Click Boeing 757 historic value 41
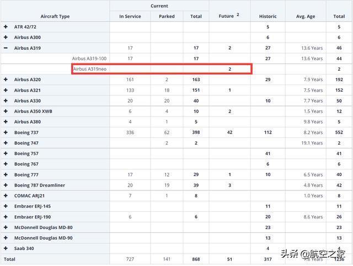The width and height of the screenshot is (353, 266). click(268, 153)
